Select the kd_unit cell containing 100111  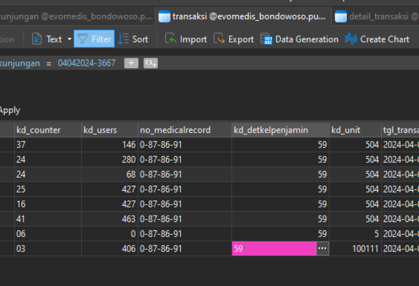pyautogui.click(x=355, y=249)
